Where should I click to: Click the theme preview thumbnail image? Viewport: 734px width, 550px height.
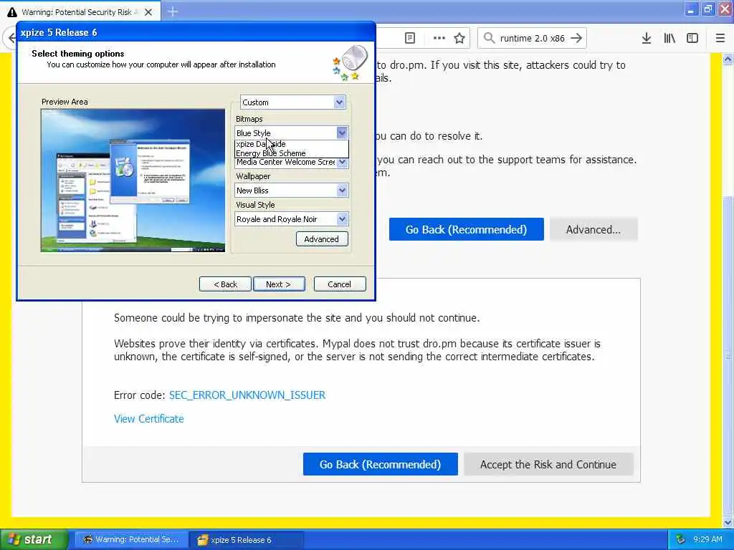pos(133,180)
